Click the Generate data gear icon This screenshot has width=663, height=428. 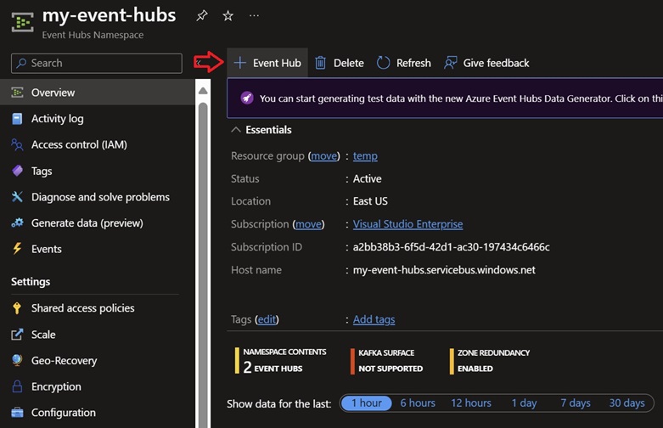coord(17,222)
